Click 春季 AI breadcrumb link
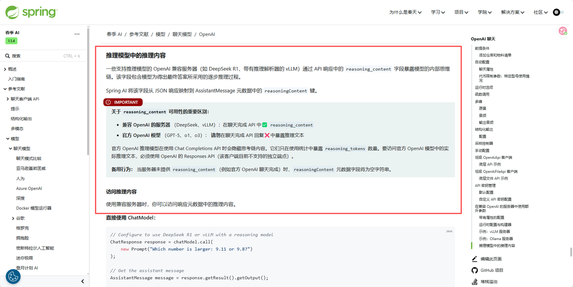The height and width of the screenshot is (287, 573). pyautogui.click(x=114, y=34)
